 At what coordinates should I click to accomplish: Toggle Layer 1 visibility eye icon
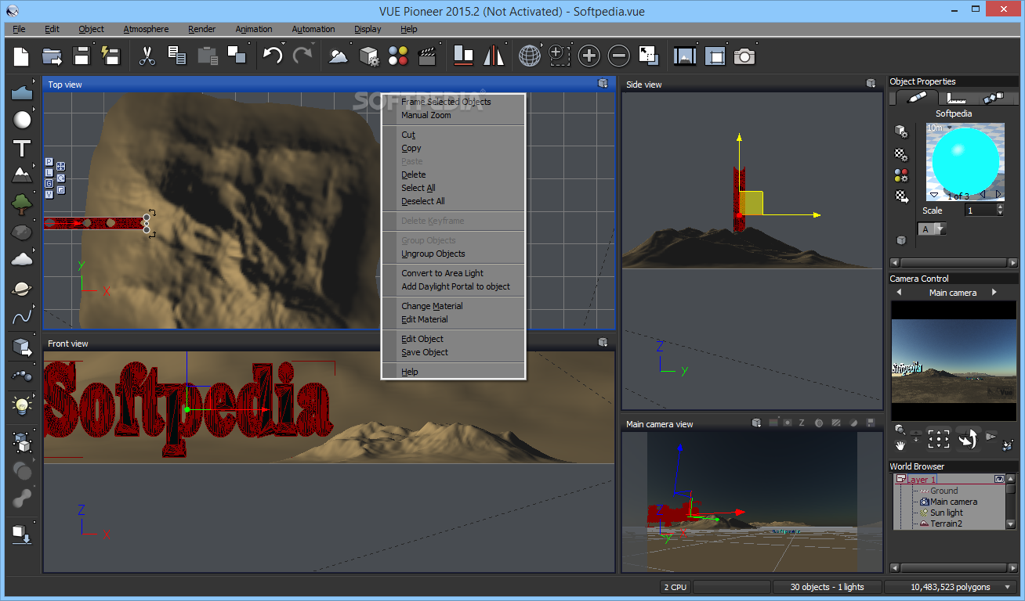tap(999, 478)
